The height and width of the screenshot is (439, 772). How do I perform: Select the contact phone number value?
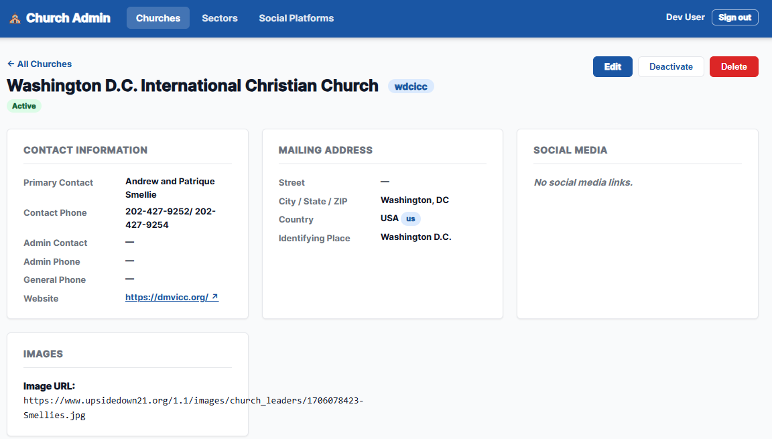170,218
